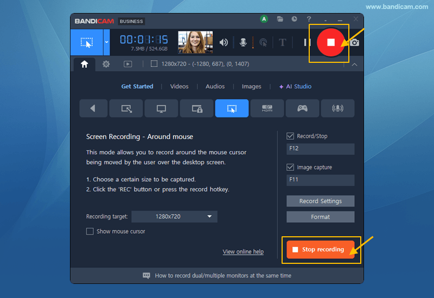
Task: Toggle the Record/Stop hotkey checkbox
Action: coord(290,136)
